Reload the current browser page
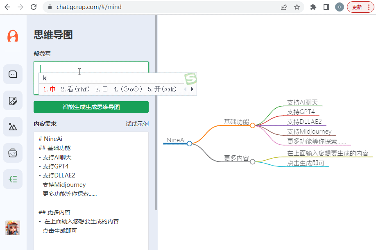376x250 pixels. pyautogui.click(x=34, y=7)
